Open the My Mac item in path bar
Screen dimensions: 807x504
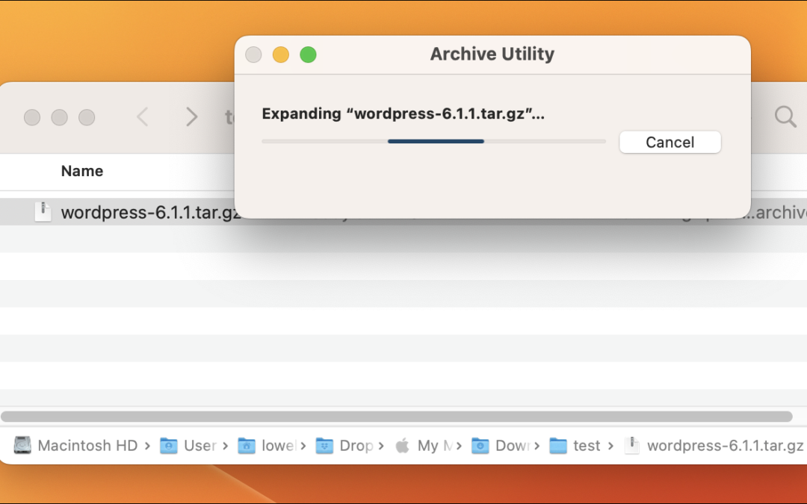tap(424, 445)
